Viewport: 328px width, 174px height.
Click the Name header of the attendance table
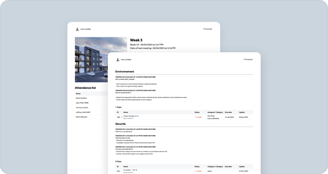coord(78,94)
